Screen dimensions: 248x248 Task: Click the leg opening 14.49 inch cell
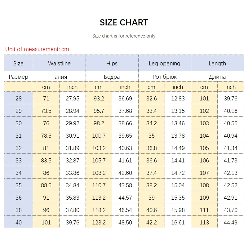178,148
